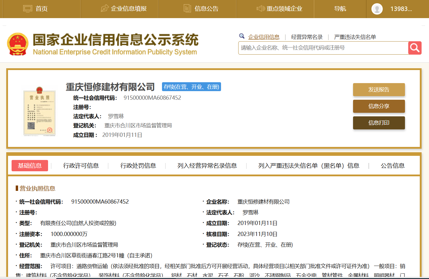Click header credit code 91500000MA60867452
This screenshot has width=429, height=279.
pos(152,98)
